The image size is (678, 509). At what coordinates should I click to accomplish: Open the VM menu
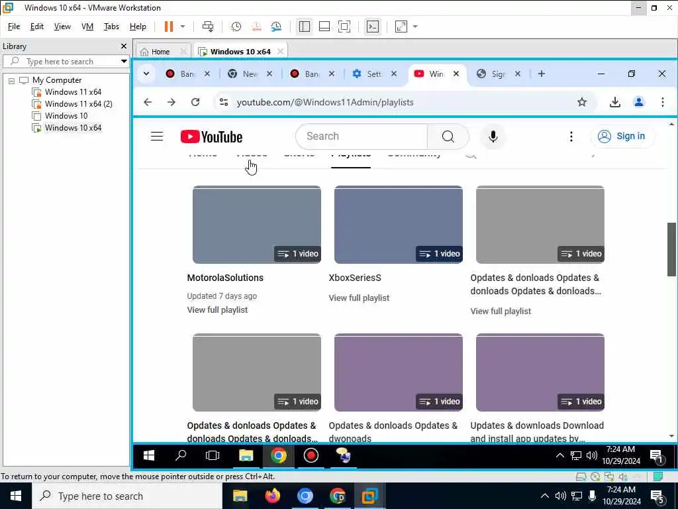click(87, 27)
